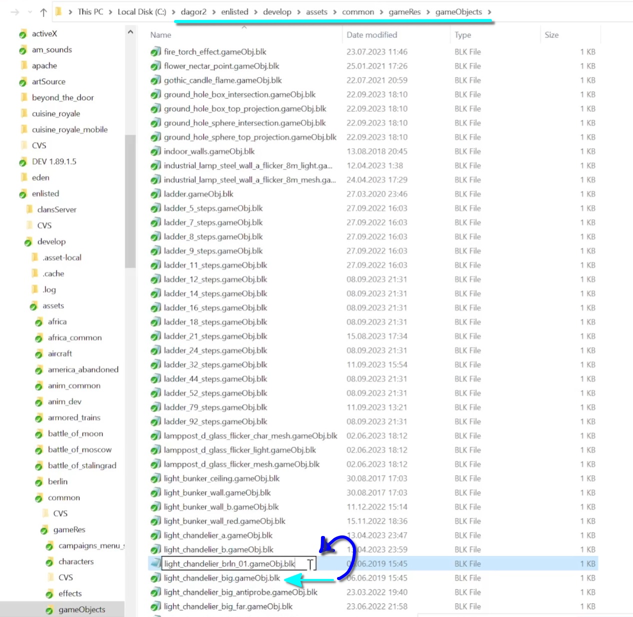
Task: Open the chevron dropdown after dagor2 in path
Action: click(x=214, y=12)
